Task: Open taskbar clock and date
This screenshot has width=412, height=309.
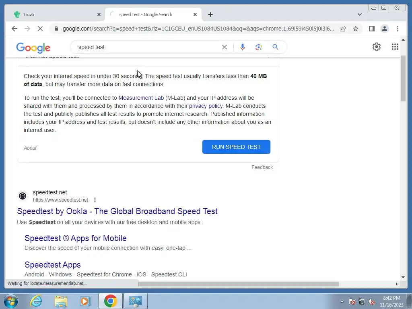Action: click(391, 301)
